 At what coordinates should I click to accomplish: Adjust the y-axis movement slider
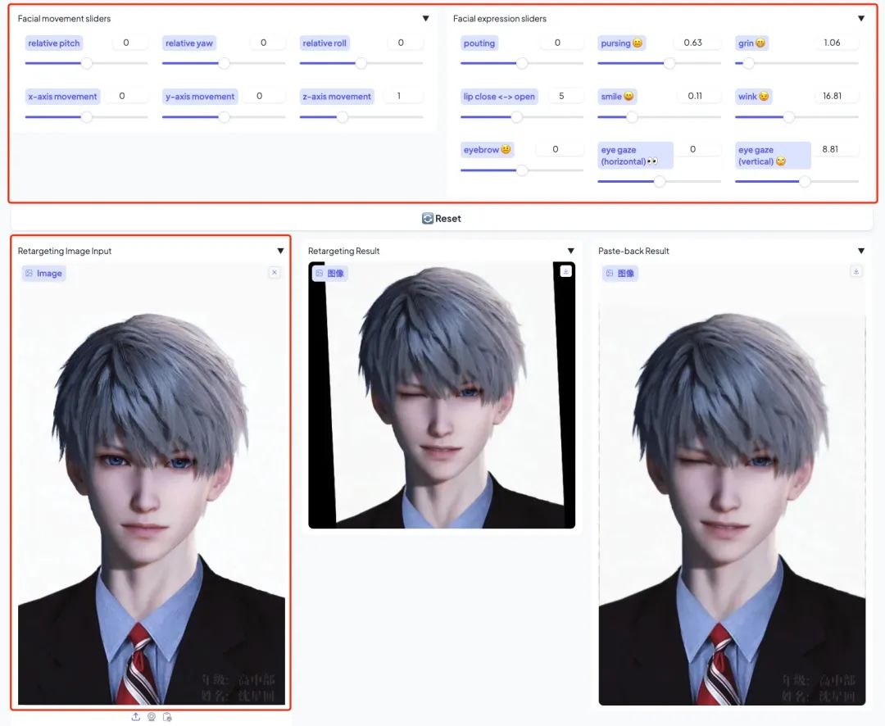pyautogui.click(x=224, y=117)
